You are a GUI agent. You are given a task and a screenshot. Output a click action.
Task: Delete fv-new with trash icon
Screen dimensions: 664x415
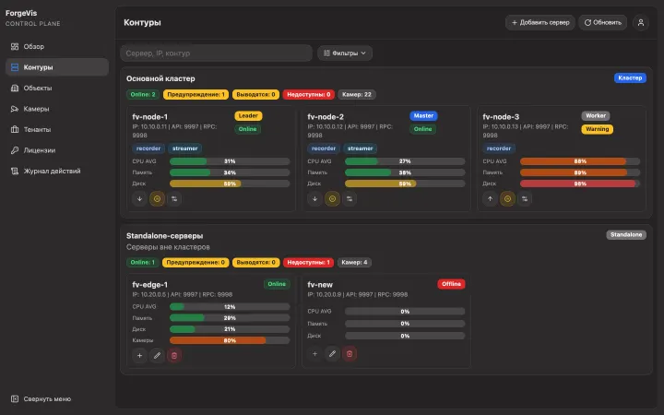tap(350, 353)
